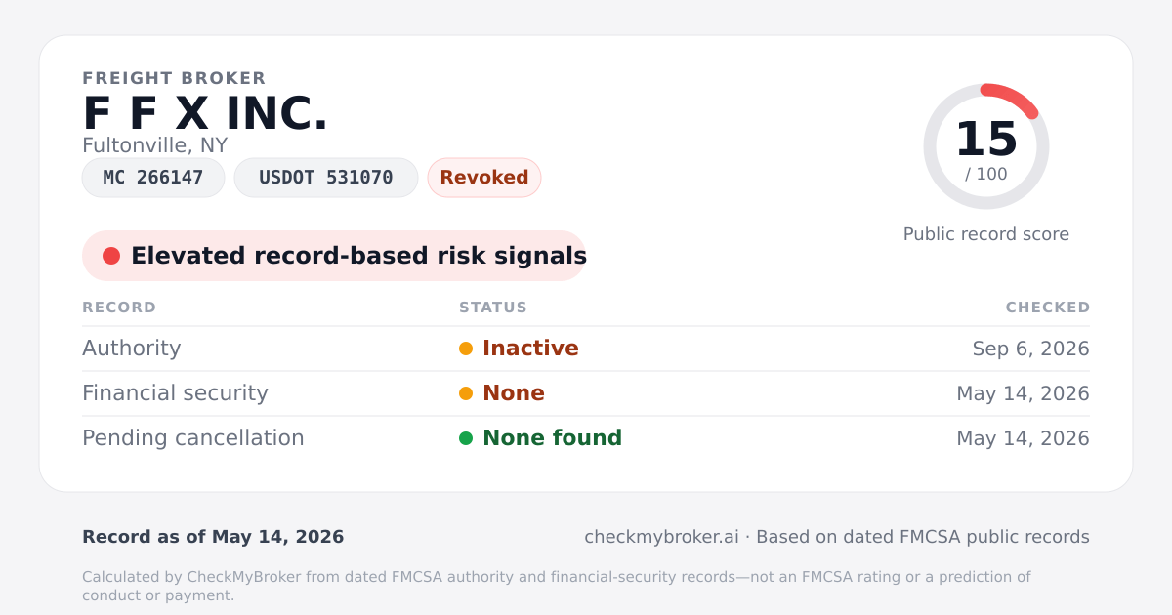
Task: Click the circular score gauge showing 15
Action: [986, 146]
